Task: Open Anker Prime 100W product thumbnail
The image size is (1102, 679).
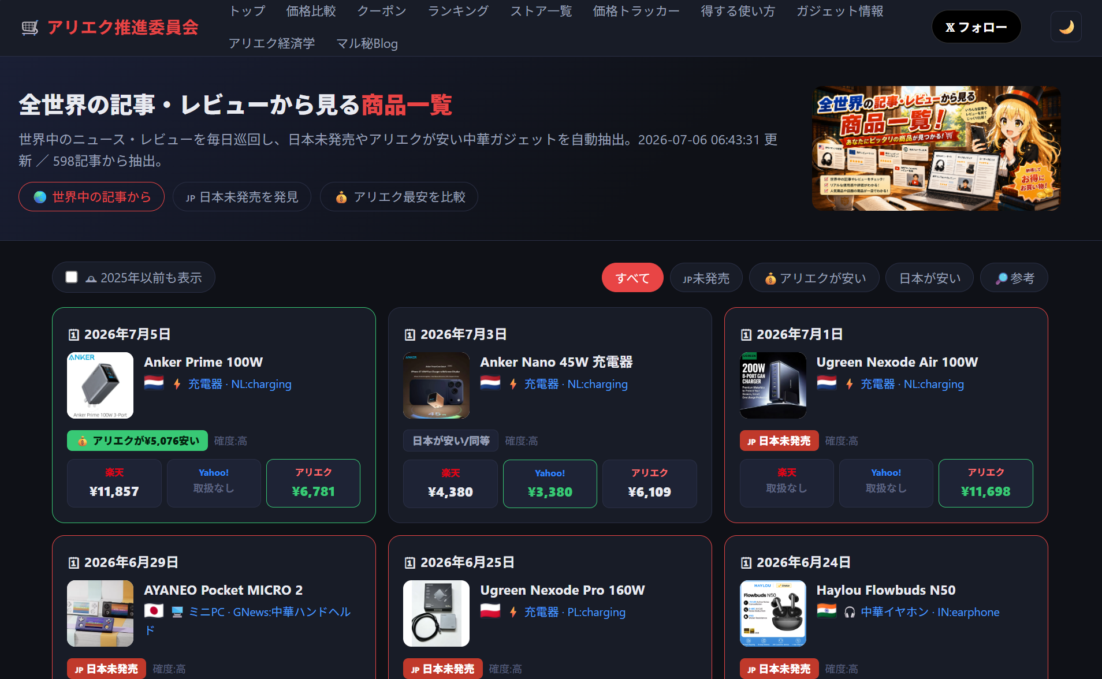Action: click(100, 385)
